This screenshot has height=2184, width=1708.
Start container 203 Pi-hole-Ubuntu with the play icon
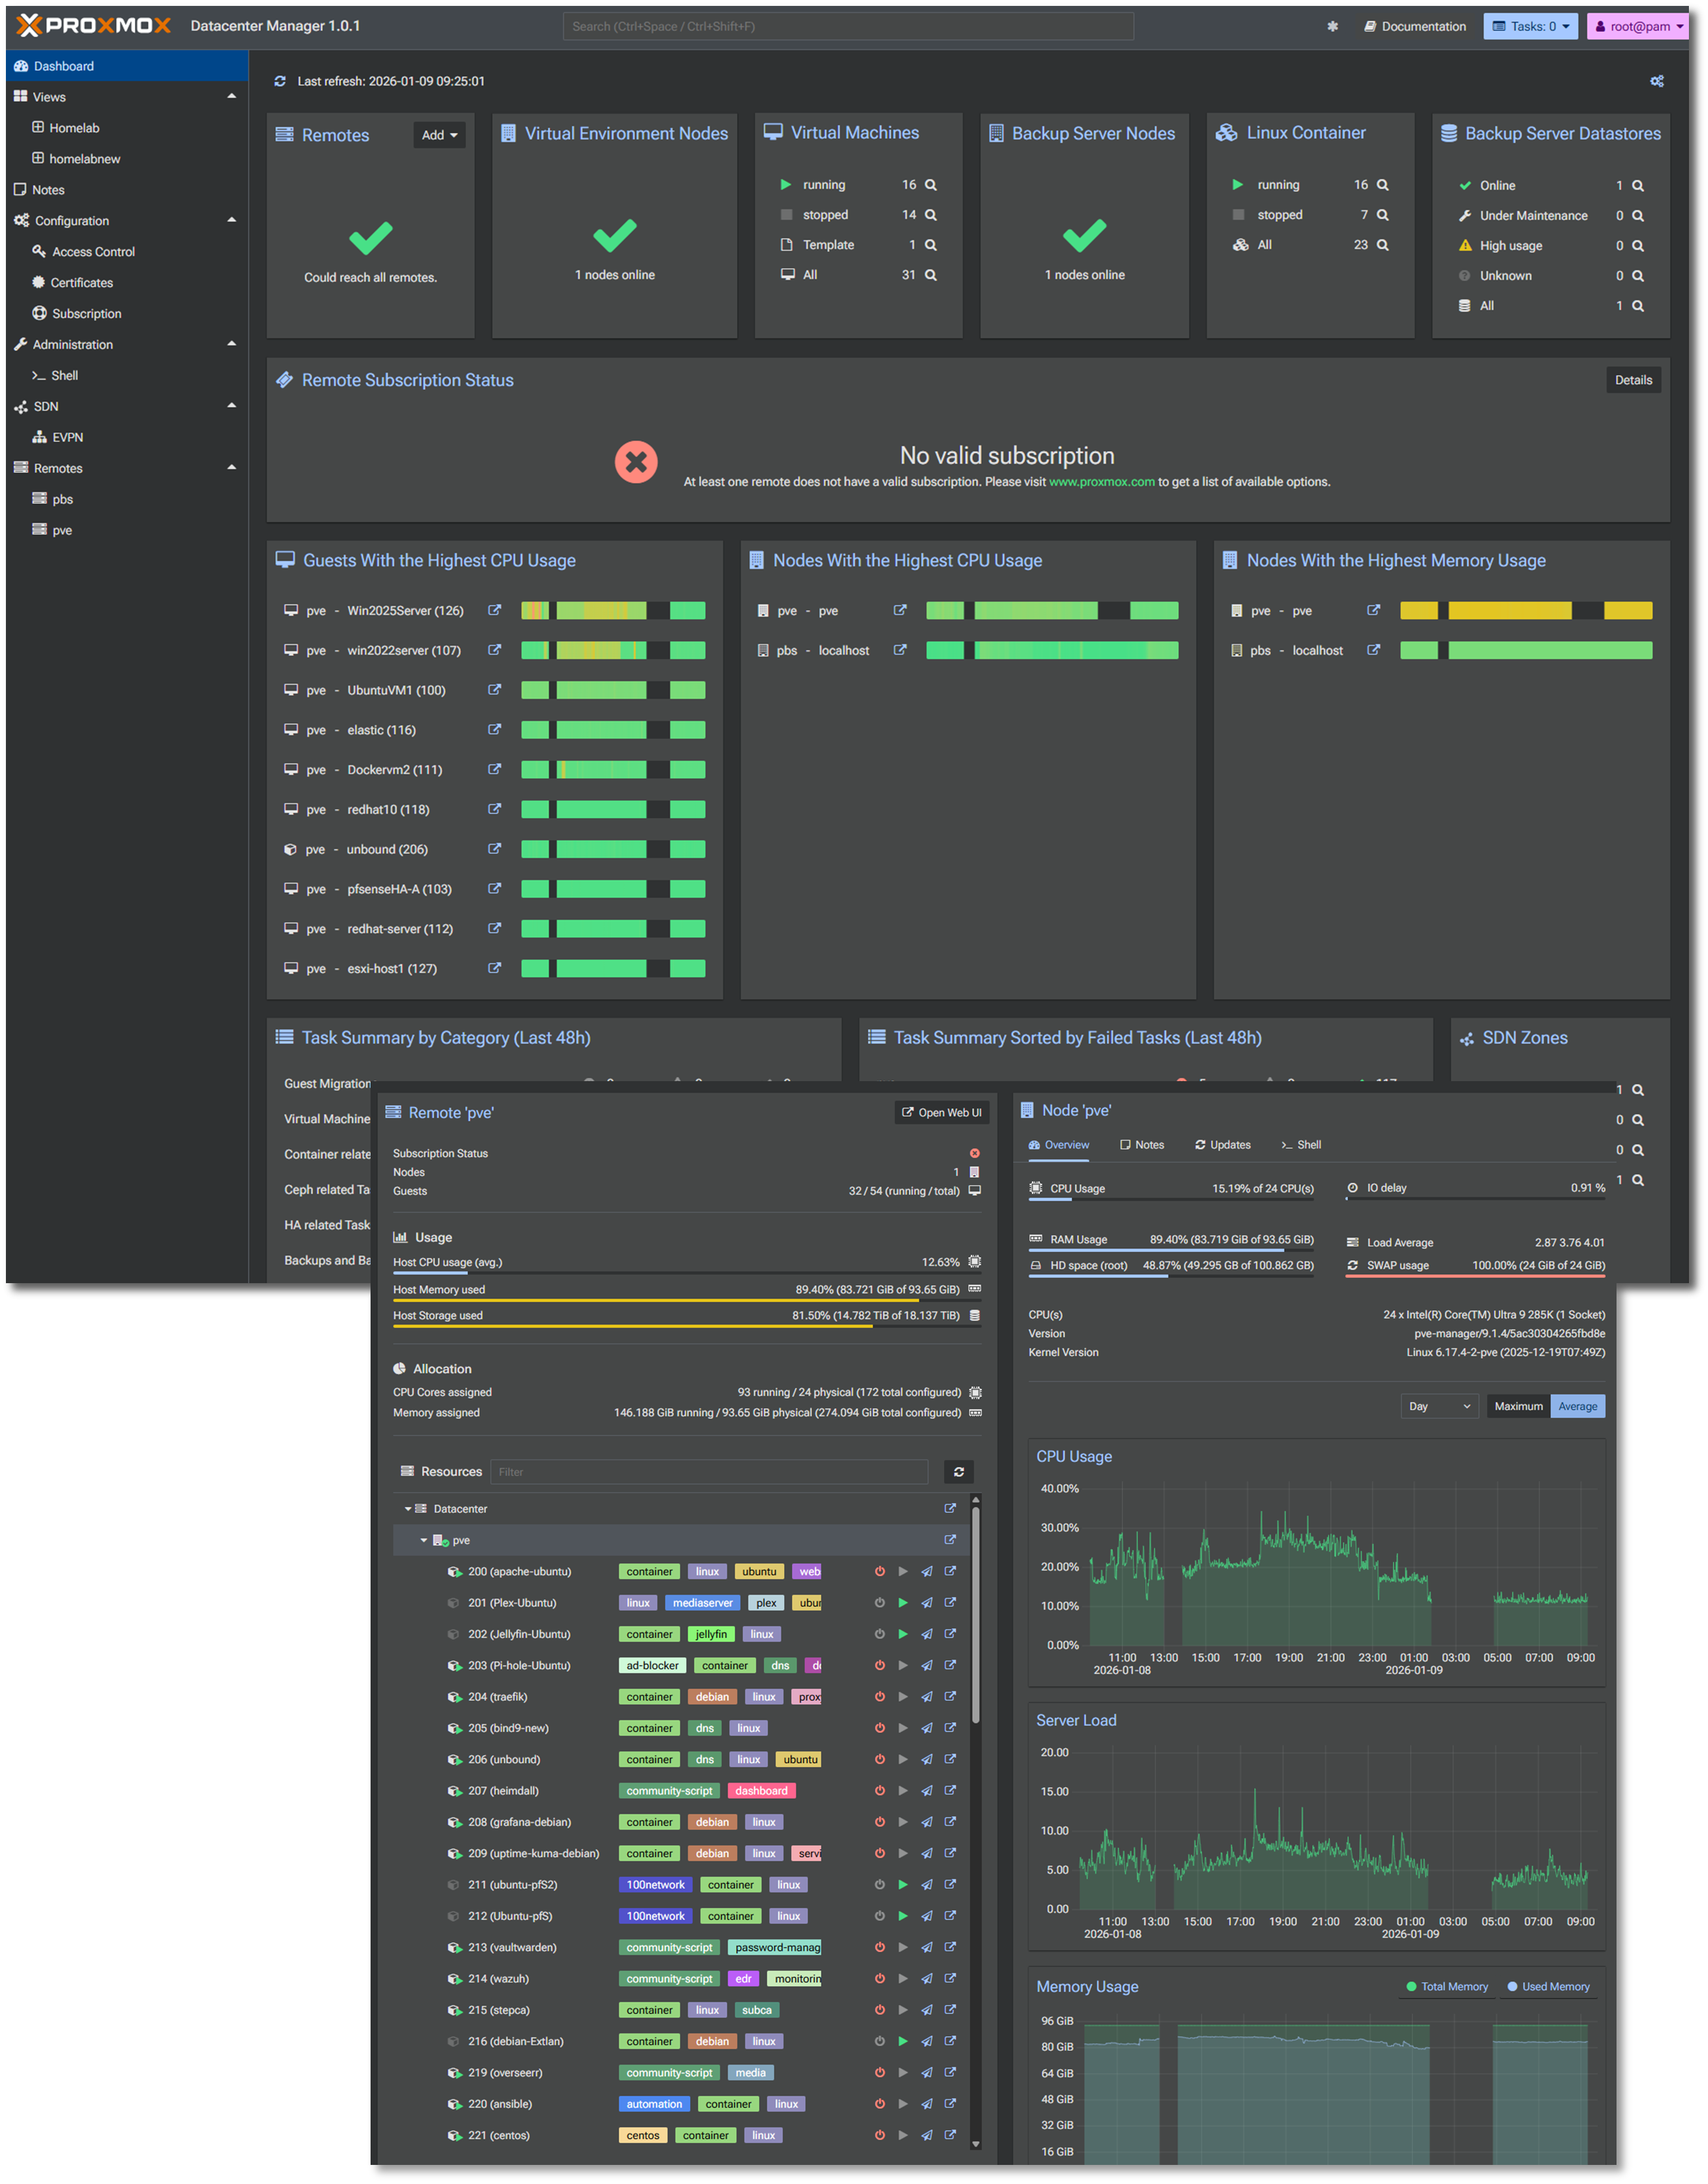903,1665
